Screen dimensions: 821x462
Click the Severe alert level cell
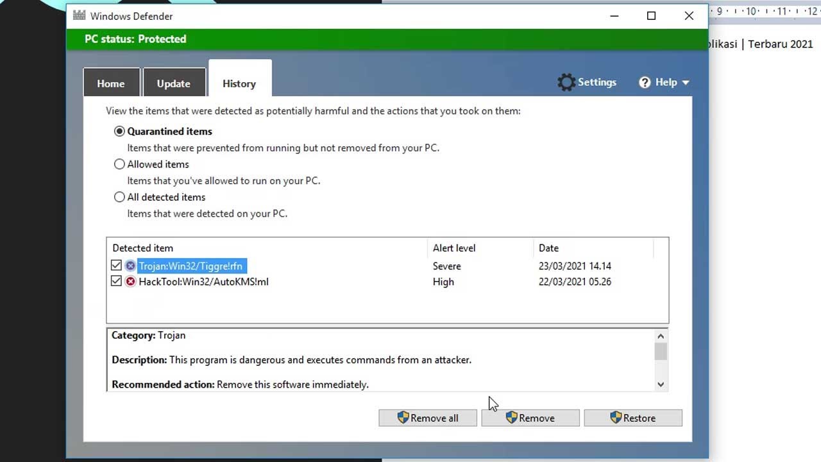click(x=447, y=266)
